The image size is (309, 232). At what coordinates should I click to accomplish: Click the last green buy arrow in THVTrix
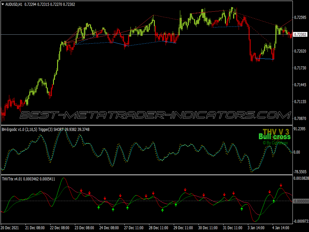click(x=274, y=201)
